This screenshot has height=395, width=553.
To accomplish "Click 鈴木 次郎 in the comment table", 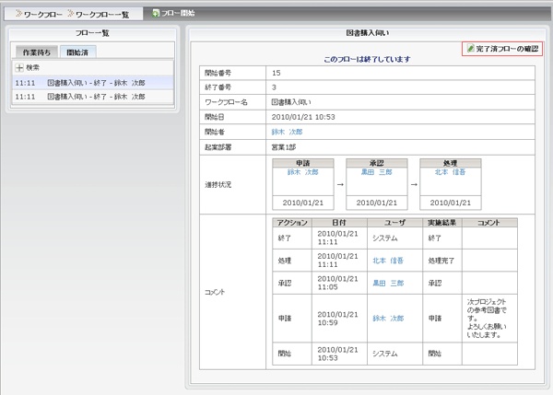I will click(x=388, y=319).
